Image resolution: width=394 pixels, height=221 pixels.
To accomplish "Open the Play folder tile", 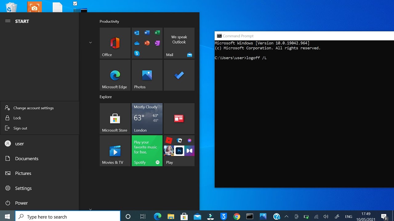I will point(179,151).
